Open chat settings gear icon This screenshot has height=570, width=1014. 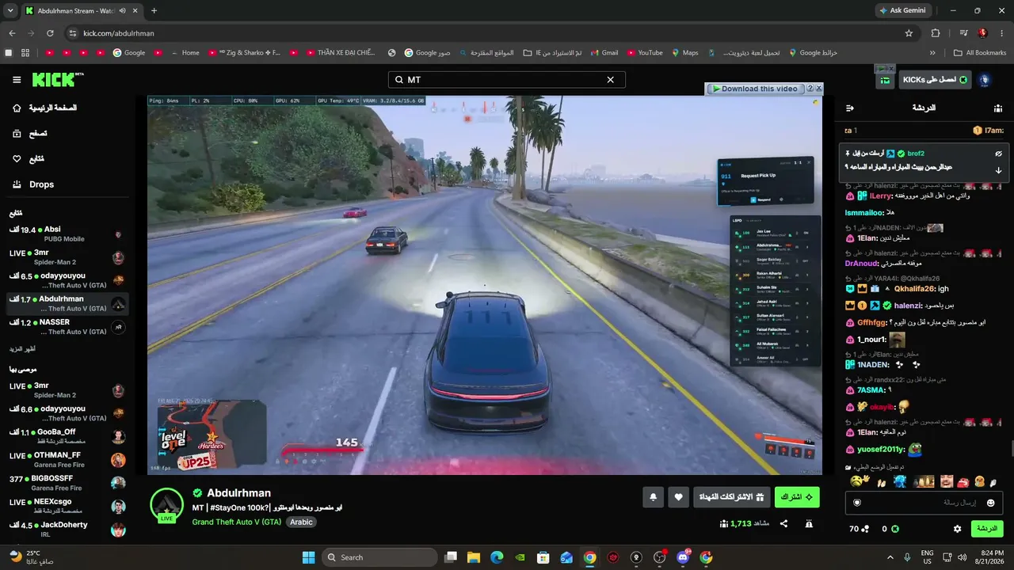957,529
